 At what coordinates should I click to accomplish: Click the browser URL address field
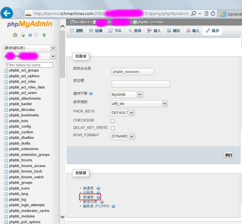111,14
